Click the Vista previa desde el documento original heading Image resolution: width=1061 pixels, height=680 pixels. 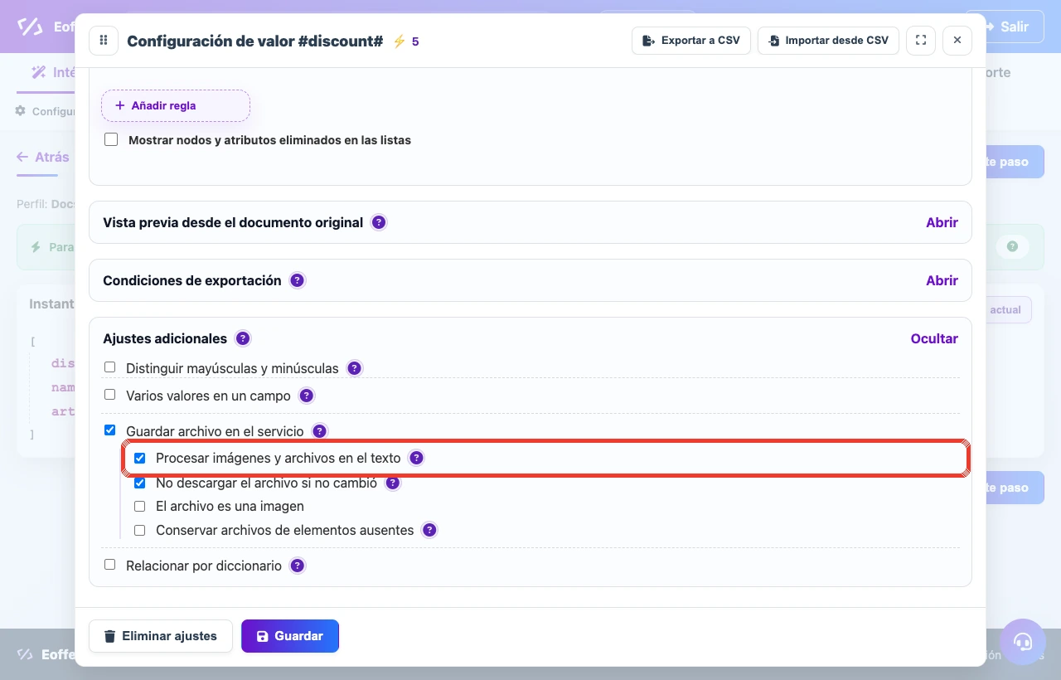point(233,222)
